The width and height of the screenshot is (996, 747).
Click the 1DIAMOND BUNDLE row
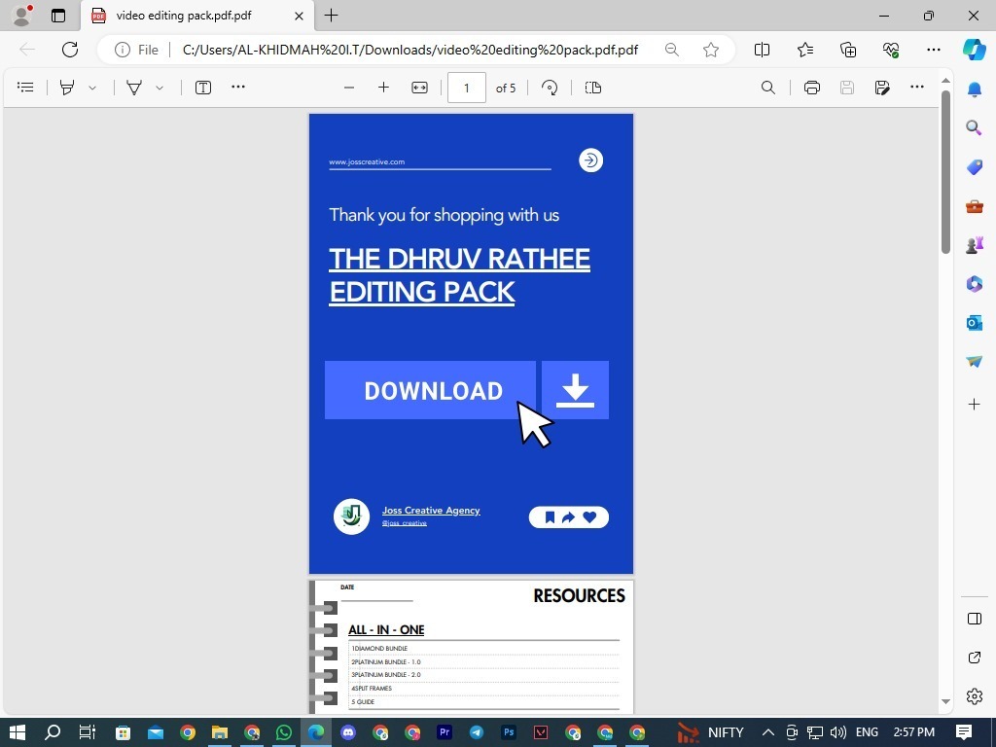[483, 649]
